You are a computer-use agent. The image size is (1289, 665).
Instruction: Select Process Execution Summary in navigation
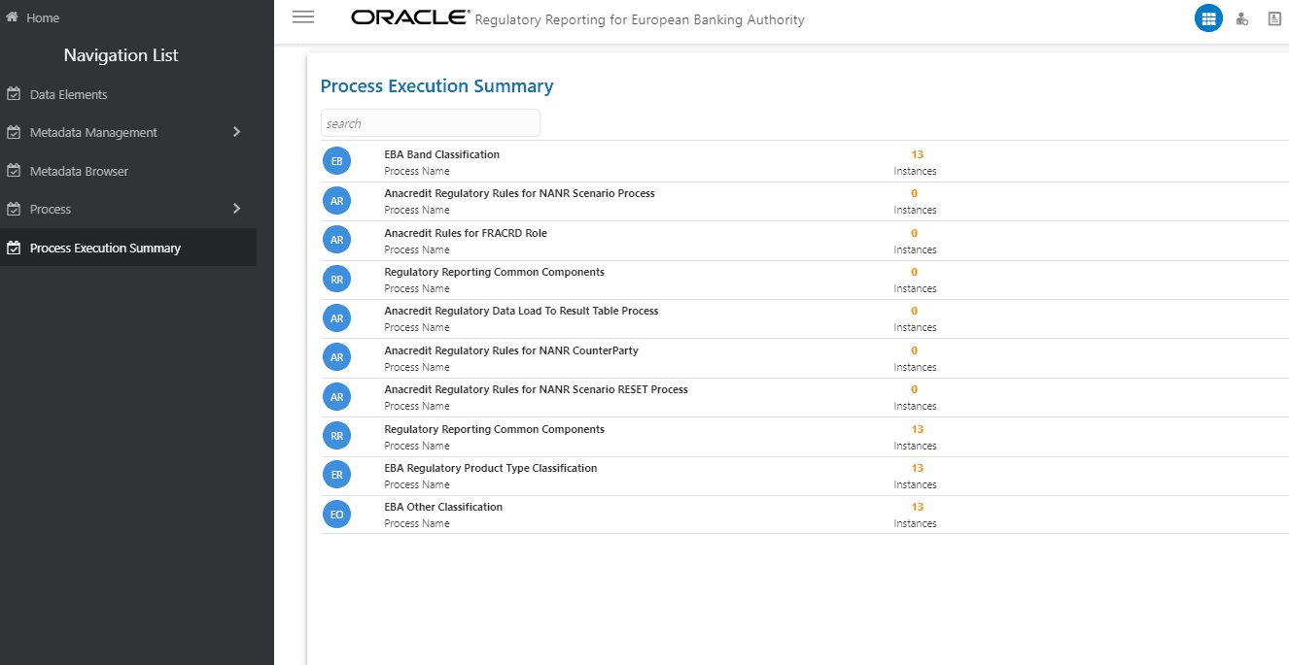(x=105, y=248)
